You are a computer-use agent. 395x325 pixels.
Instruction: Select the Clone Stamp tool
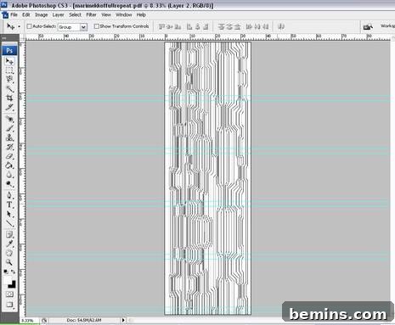9,137
